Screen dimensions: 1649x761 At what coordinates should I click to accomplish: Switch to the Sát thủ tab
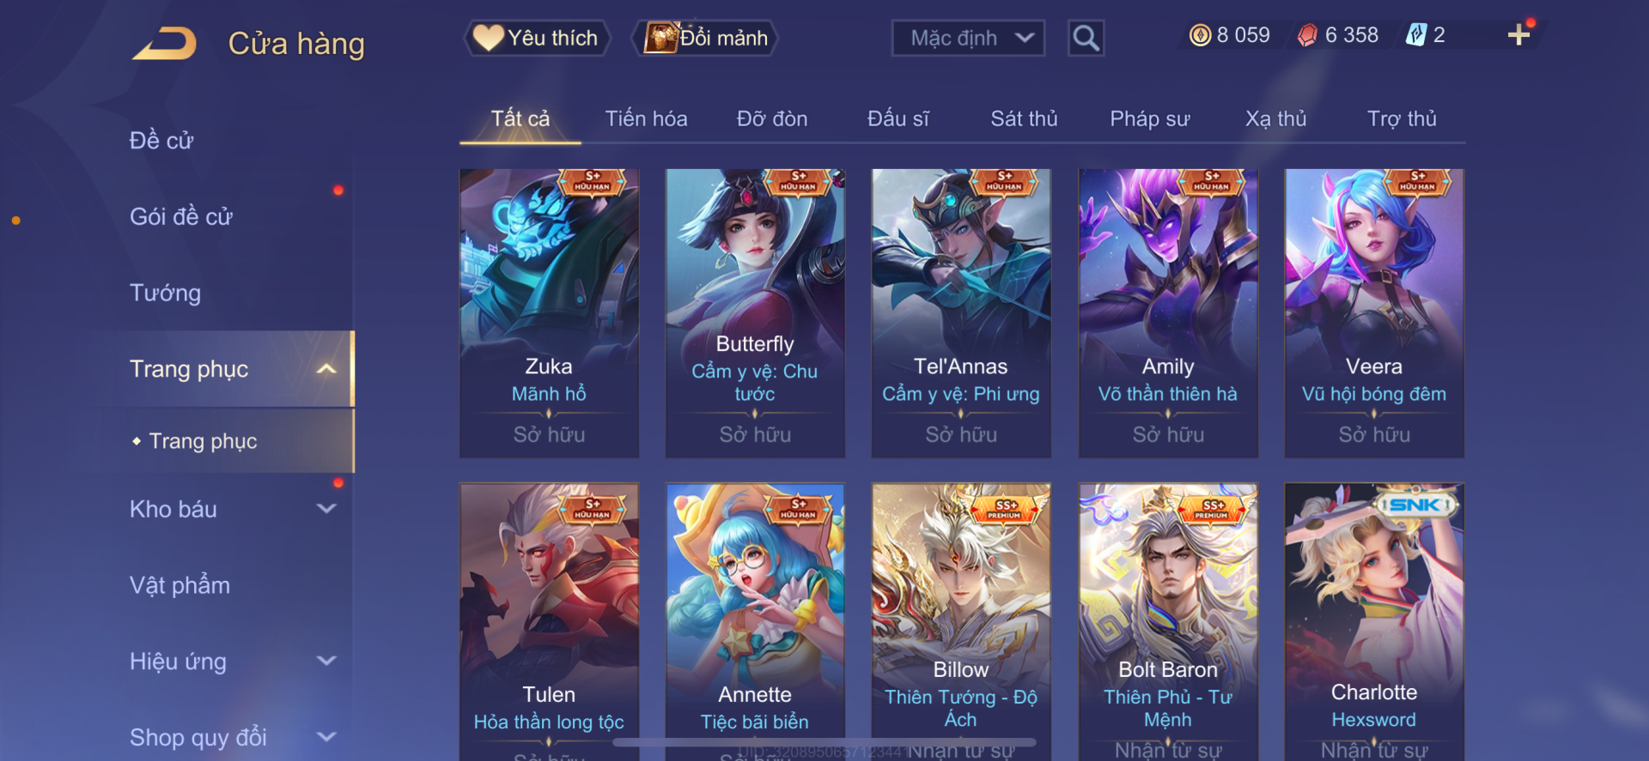point(1024,118)
